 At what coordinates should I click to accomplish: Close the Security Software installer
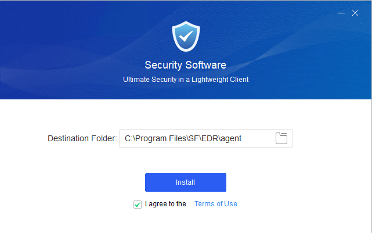coord(355,12)
